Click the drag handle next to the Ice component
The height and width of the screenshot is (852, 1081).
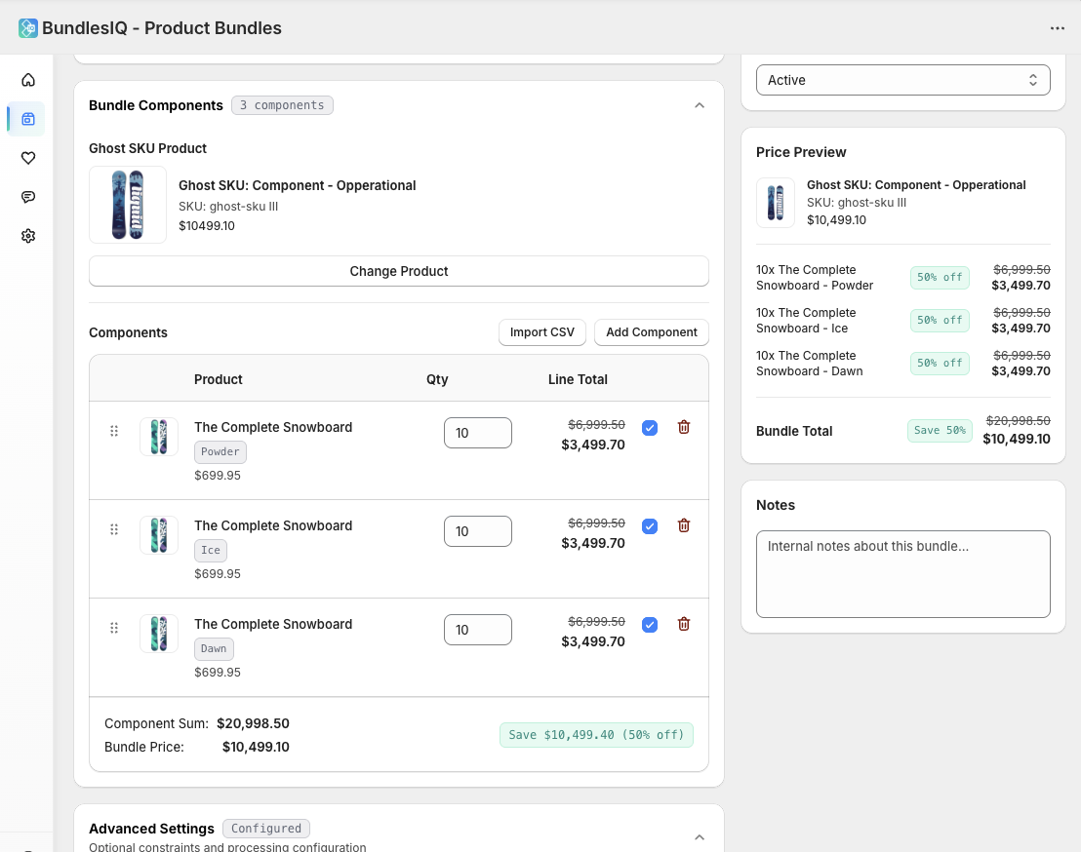pyautogui.click(x=113, y=529)
